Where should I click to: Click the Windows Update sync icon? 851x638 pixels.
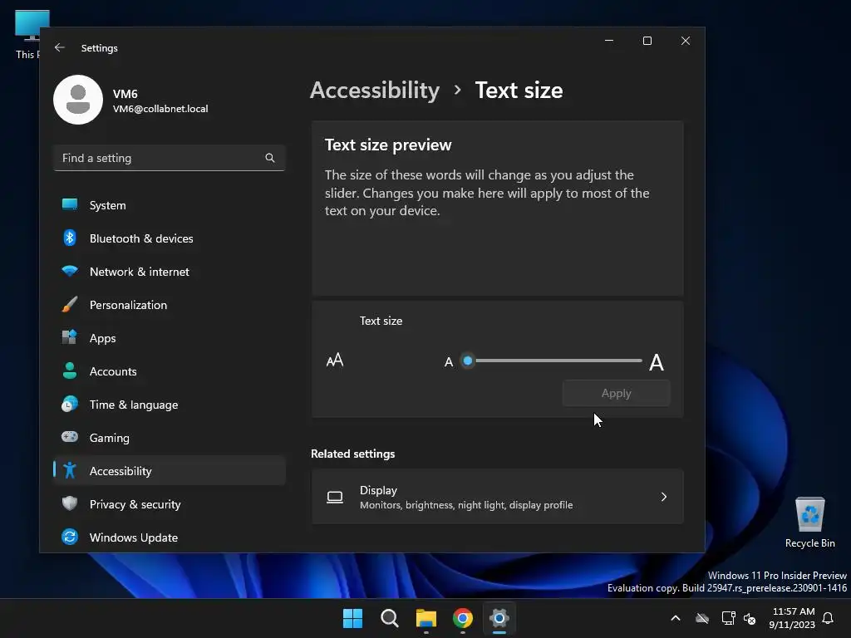click(x=70, y=537)
